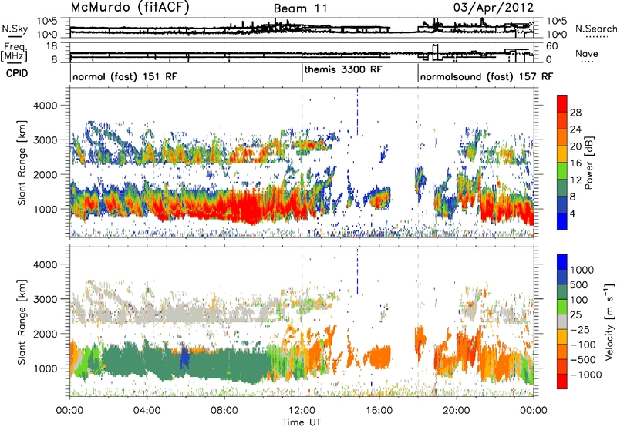617x427 pixels.
Task: Click the 'CPID' row label
Action: pos(17,73)
